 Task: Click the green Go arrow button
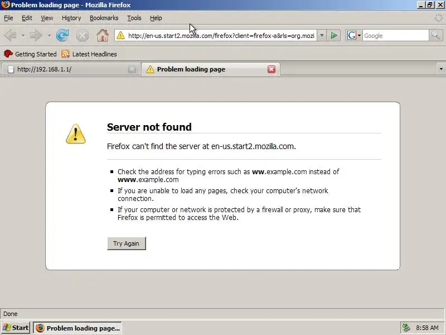click(x=333, y=36)
